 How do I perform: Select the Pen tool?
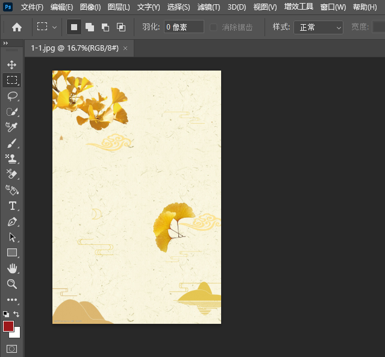[12, 222]
